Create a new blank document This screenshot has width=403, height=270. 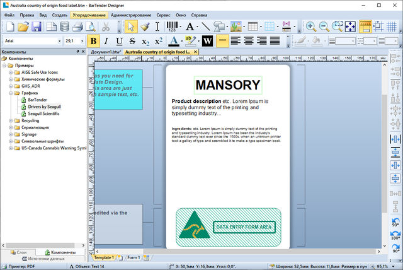pyautogui.click(x=10, y=26)
